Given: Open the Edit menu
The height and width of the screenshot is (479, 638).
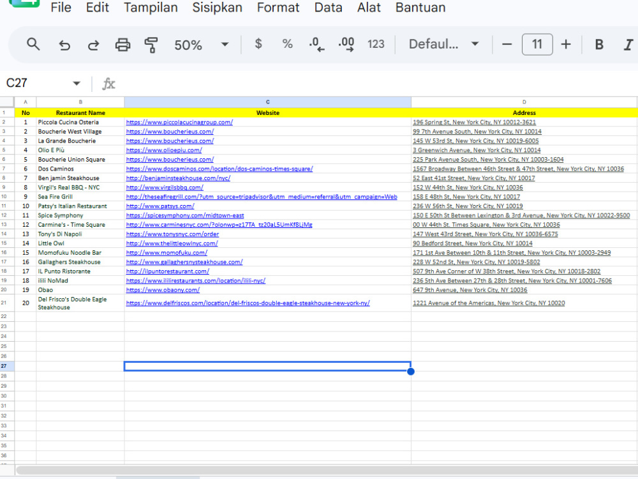Looking at the screenshot, I should (x=97, y=7).
